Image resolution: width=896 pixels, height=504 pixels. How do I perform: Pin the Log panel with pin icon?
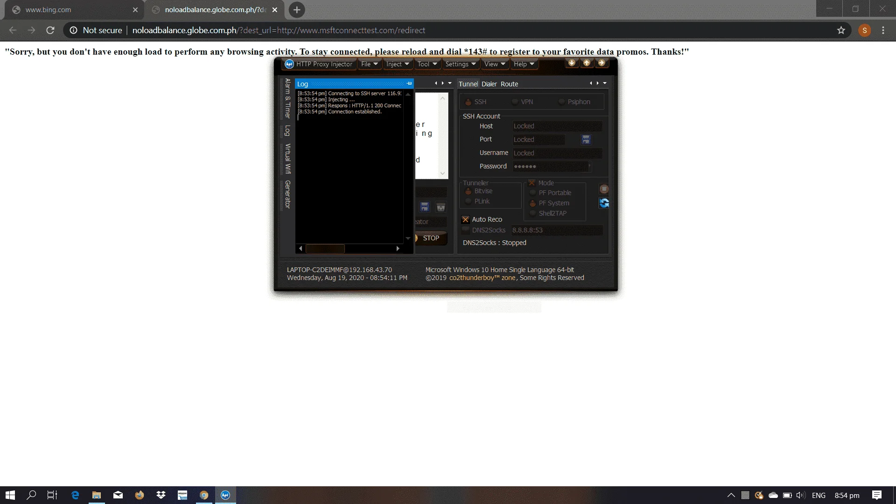pos(409,84)
